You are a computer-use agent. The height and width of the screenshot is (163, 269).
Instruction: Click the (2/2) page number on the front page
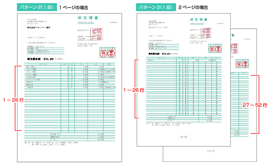pyautogui.click(x=184, y=137)
